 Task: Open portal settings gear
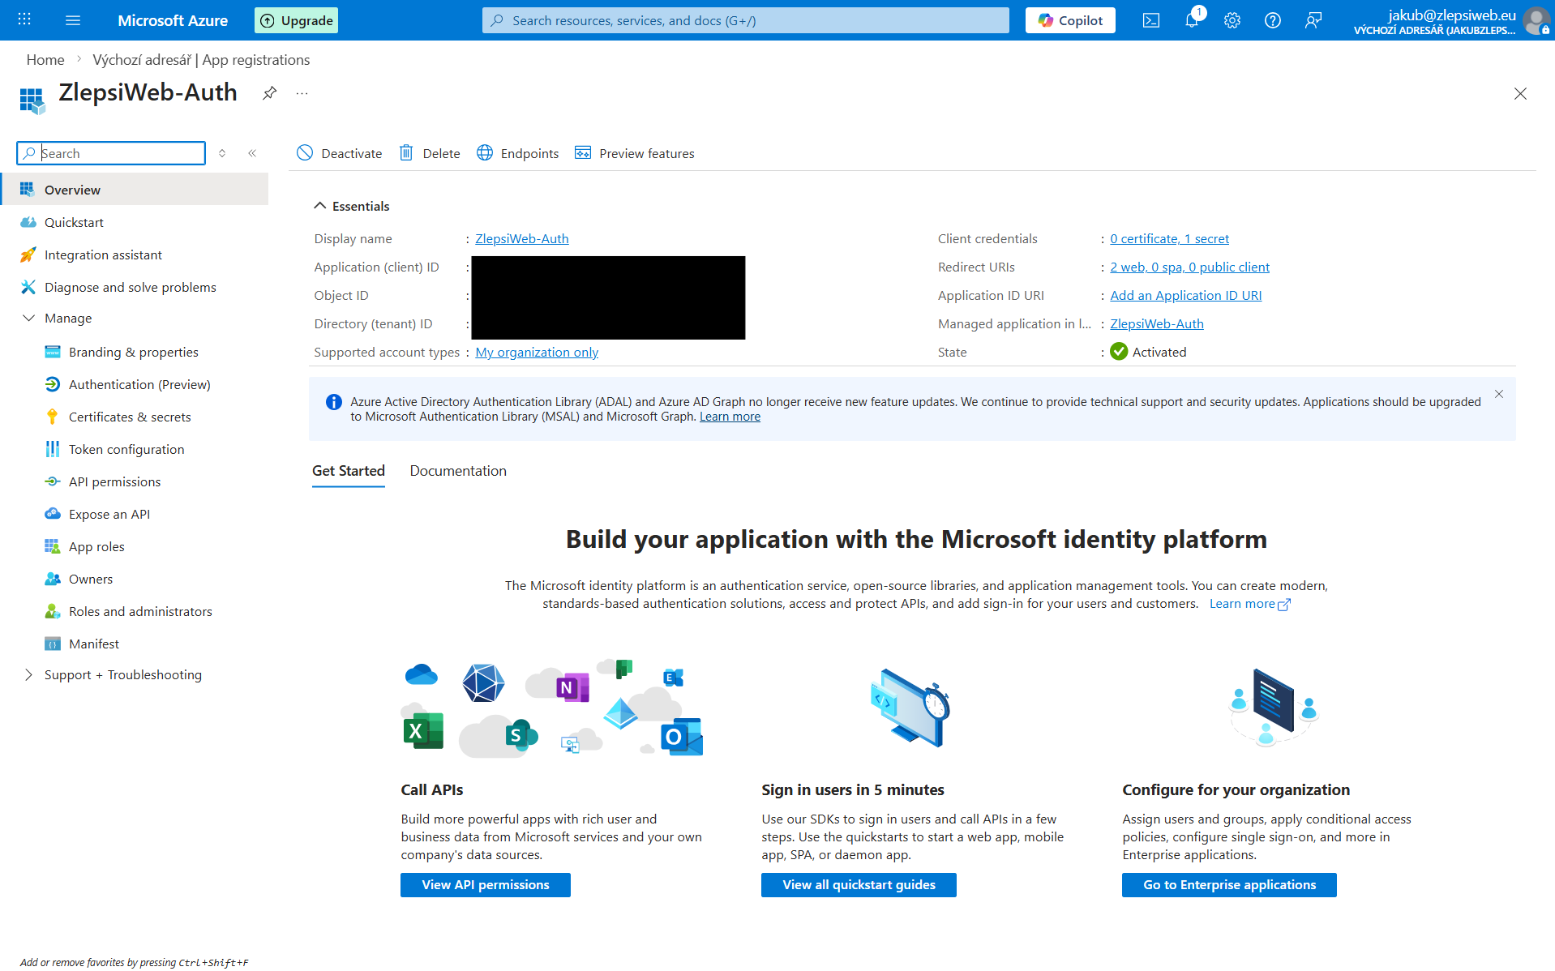pos(1232,20)
